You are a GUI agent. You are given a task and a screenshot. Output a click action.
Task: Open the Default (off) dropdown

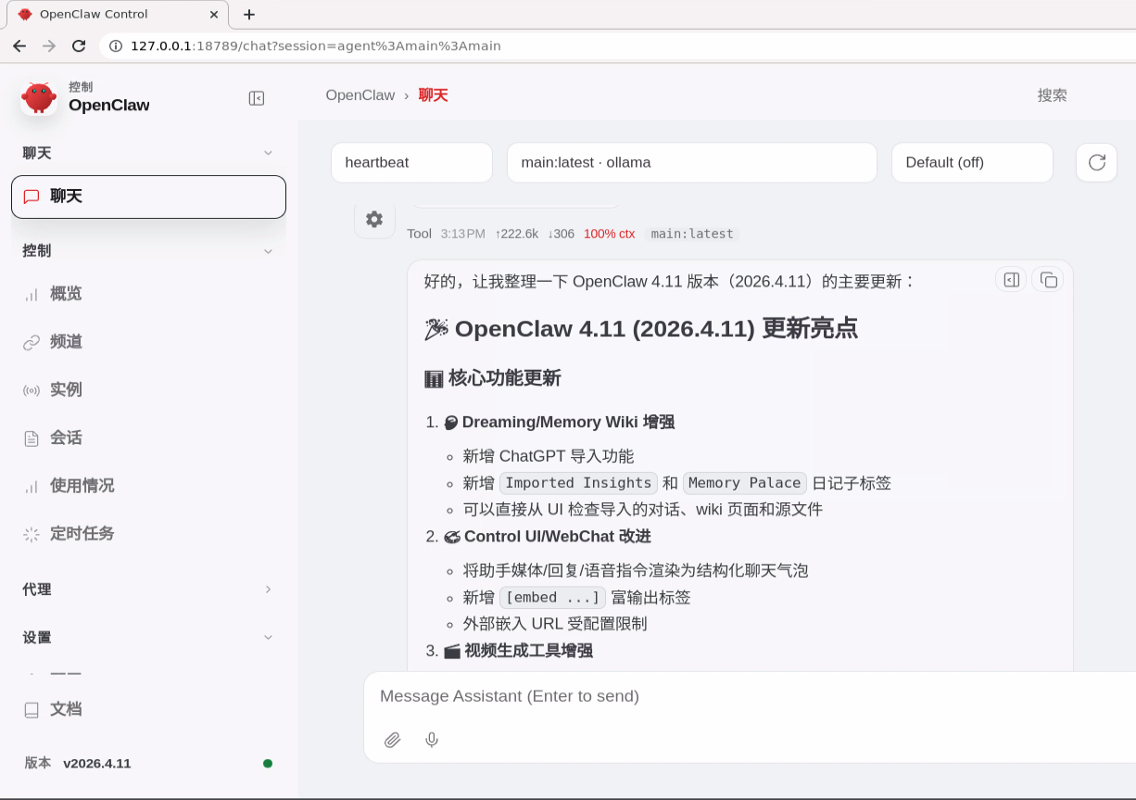click(x=972, y=162)
